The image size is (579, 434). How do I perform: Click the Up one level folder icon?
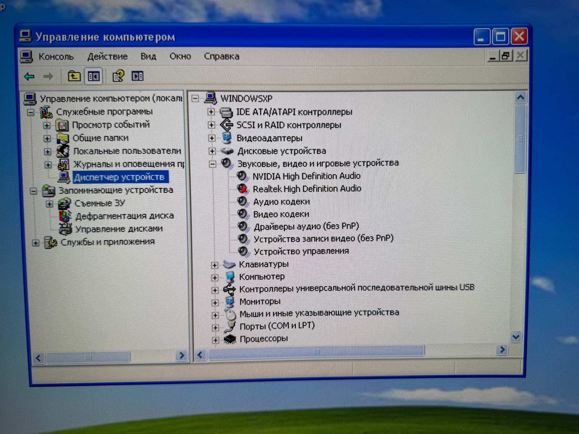coord(74,76)
